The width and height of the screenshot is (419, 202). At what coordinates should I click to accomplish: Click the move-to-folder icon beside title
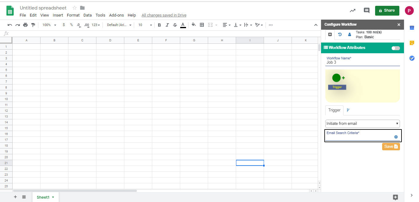click(82, 8)
